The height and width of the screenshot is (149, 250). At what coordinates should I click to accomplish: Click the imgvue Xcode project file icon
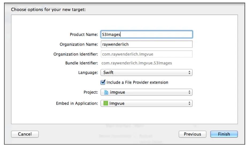tap(106, 92)
